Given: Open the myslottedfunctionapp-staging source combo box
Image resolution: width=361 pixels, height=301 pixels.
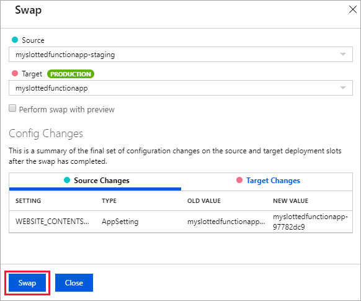Looking at the screenshot, I should click(x=180, y=55).
